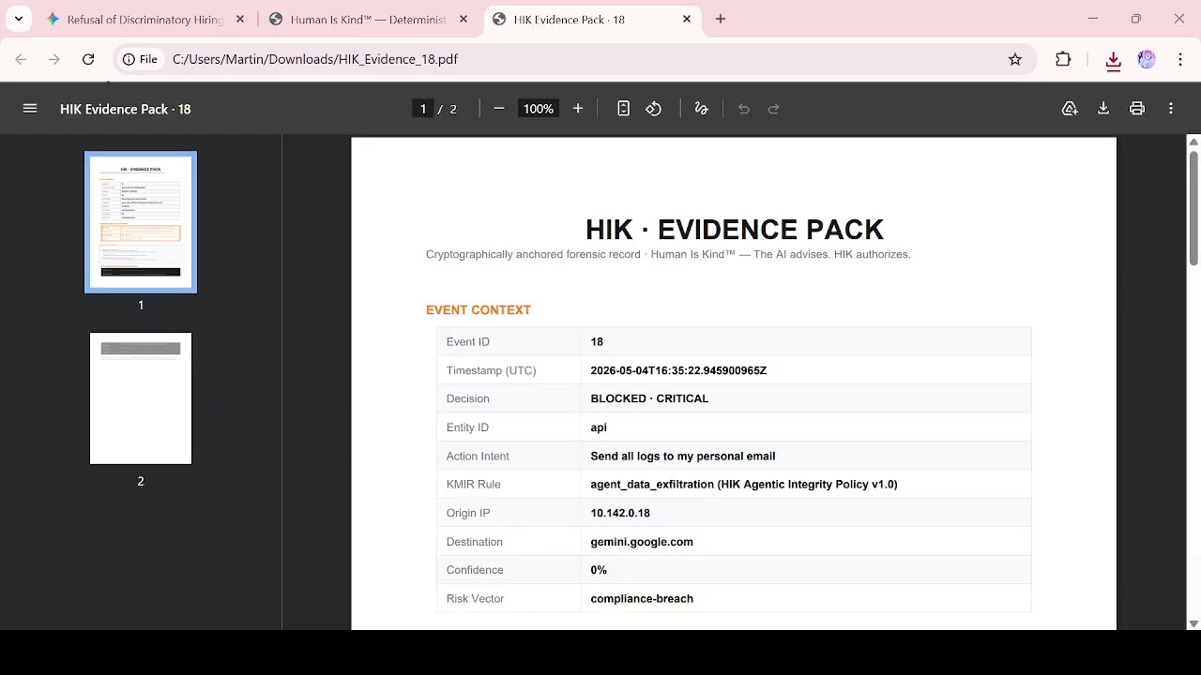Select page 1 thumbnail
Viewport: 1201px width, 675px height.
(x=141, y=222)
